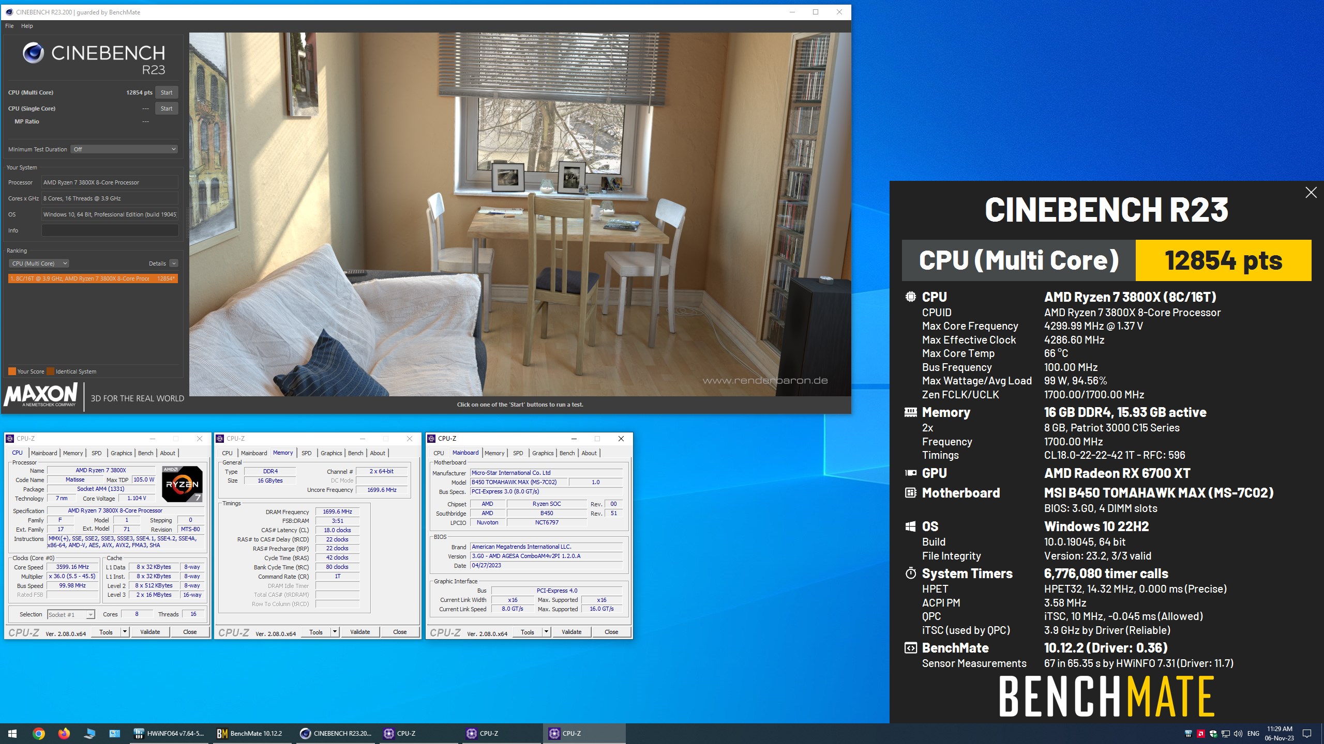Image resolution: width=1324 pixels, height=744 pixels.
Task: Switch to HWiNFO64 in the taskbar
Action: click(x=170, y=734)
